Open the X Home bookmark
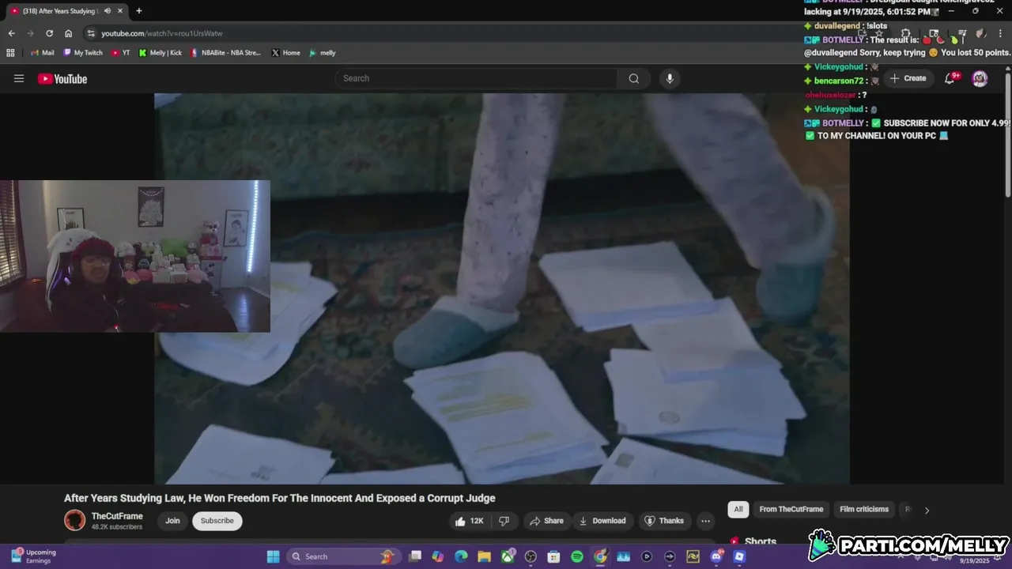The image size is (1012, 569). coord(286,53)
